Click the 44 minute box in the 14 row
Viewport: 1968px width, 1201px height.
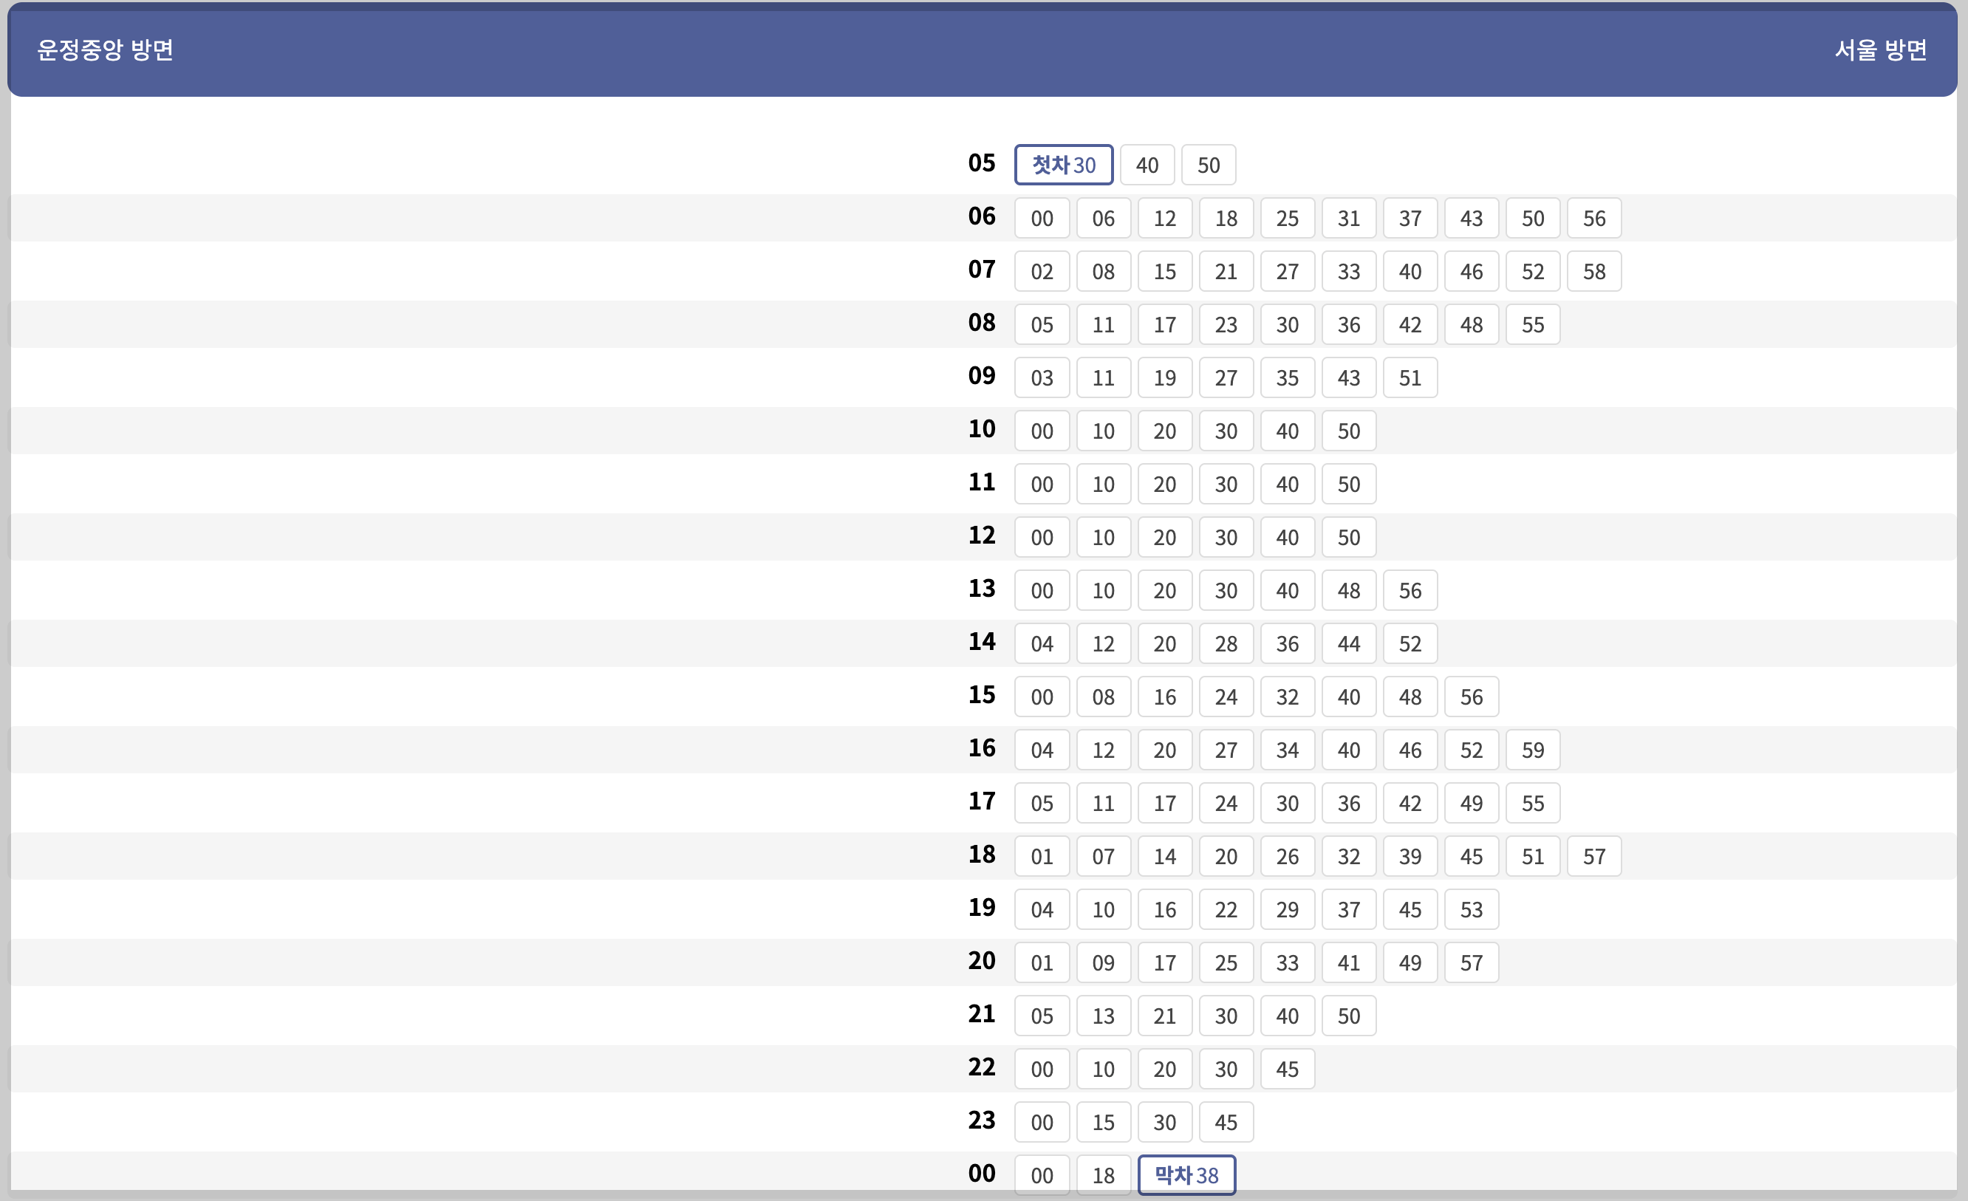(1349, 643)
